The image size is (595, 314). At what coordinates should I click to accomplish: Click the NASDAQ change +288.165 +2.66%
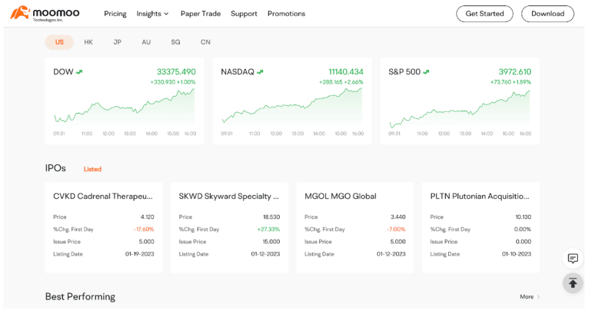click(x=341, y=82)
